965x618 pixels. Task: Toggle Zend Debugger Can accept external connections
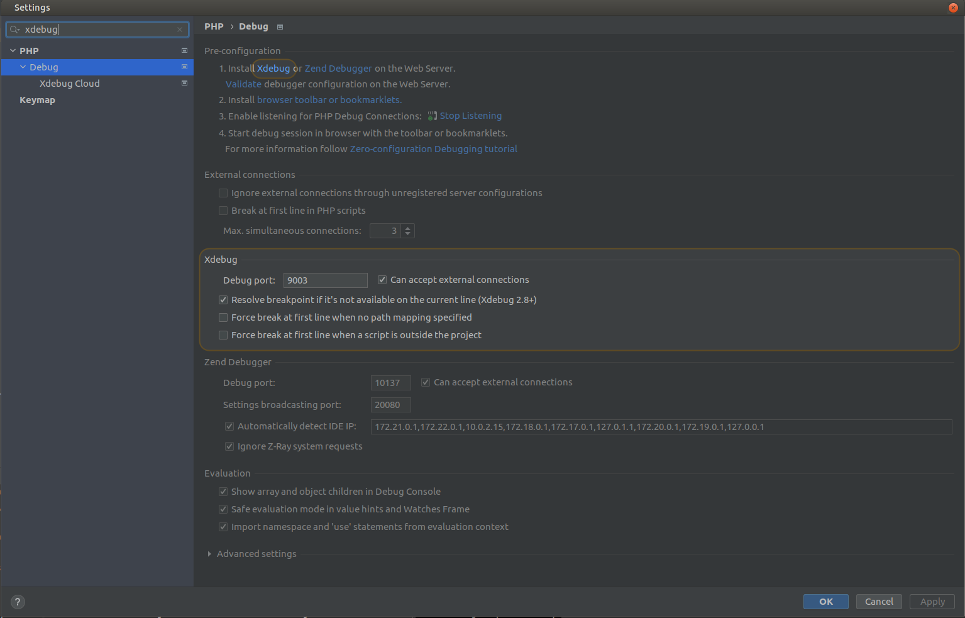tap(426, 382)
